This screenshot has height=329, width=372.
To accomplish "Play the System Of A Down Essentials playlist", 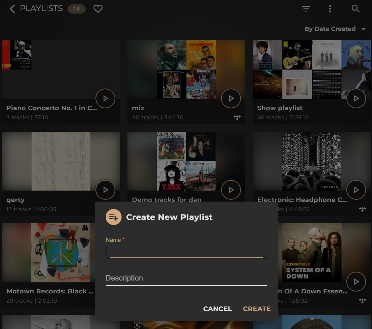I will click(356, 282).
